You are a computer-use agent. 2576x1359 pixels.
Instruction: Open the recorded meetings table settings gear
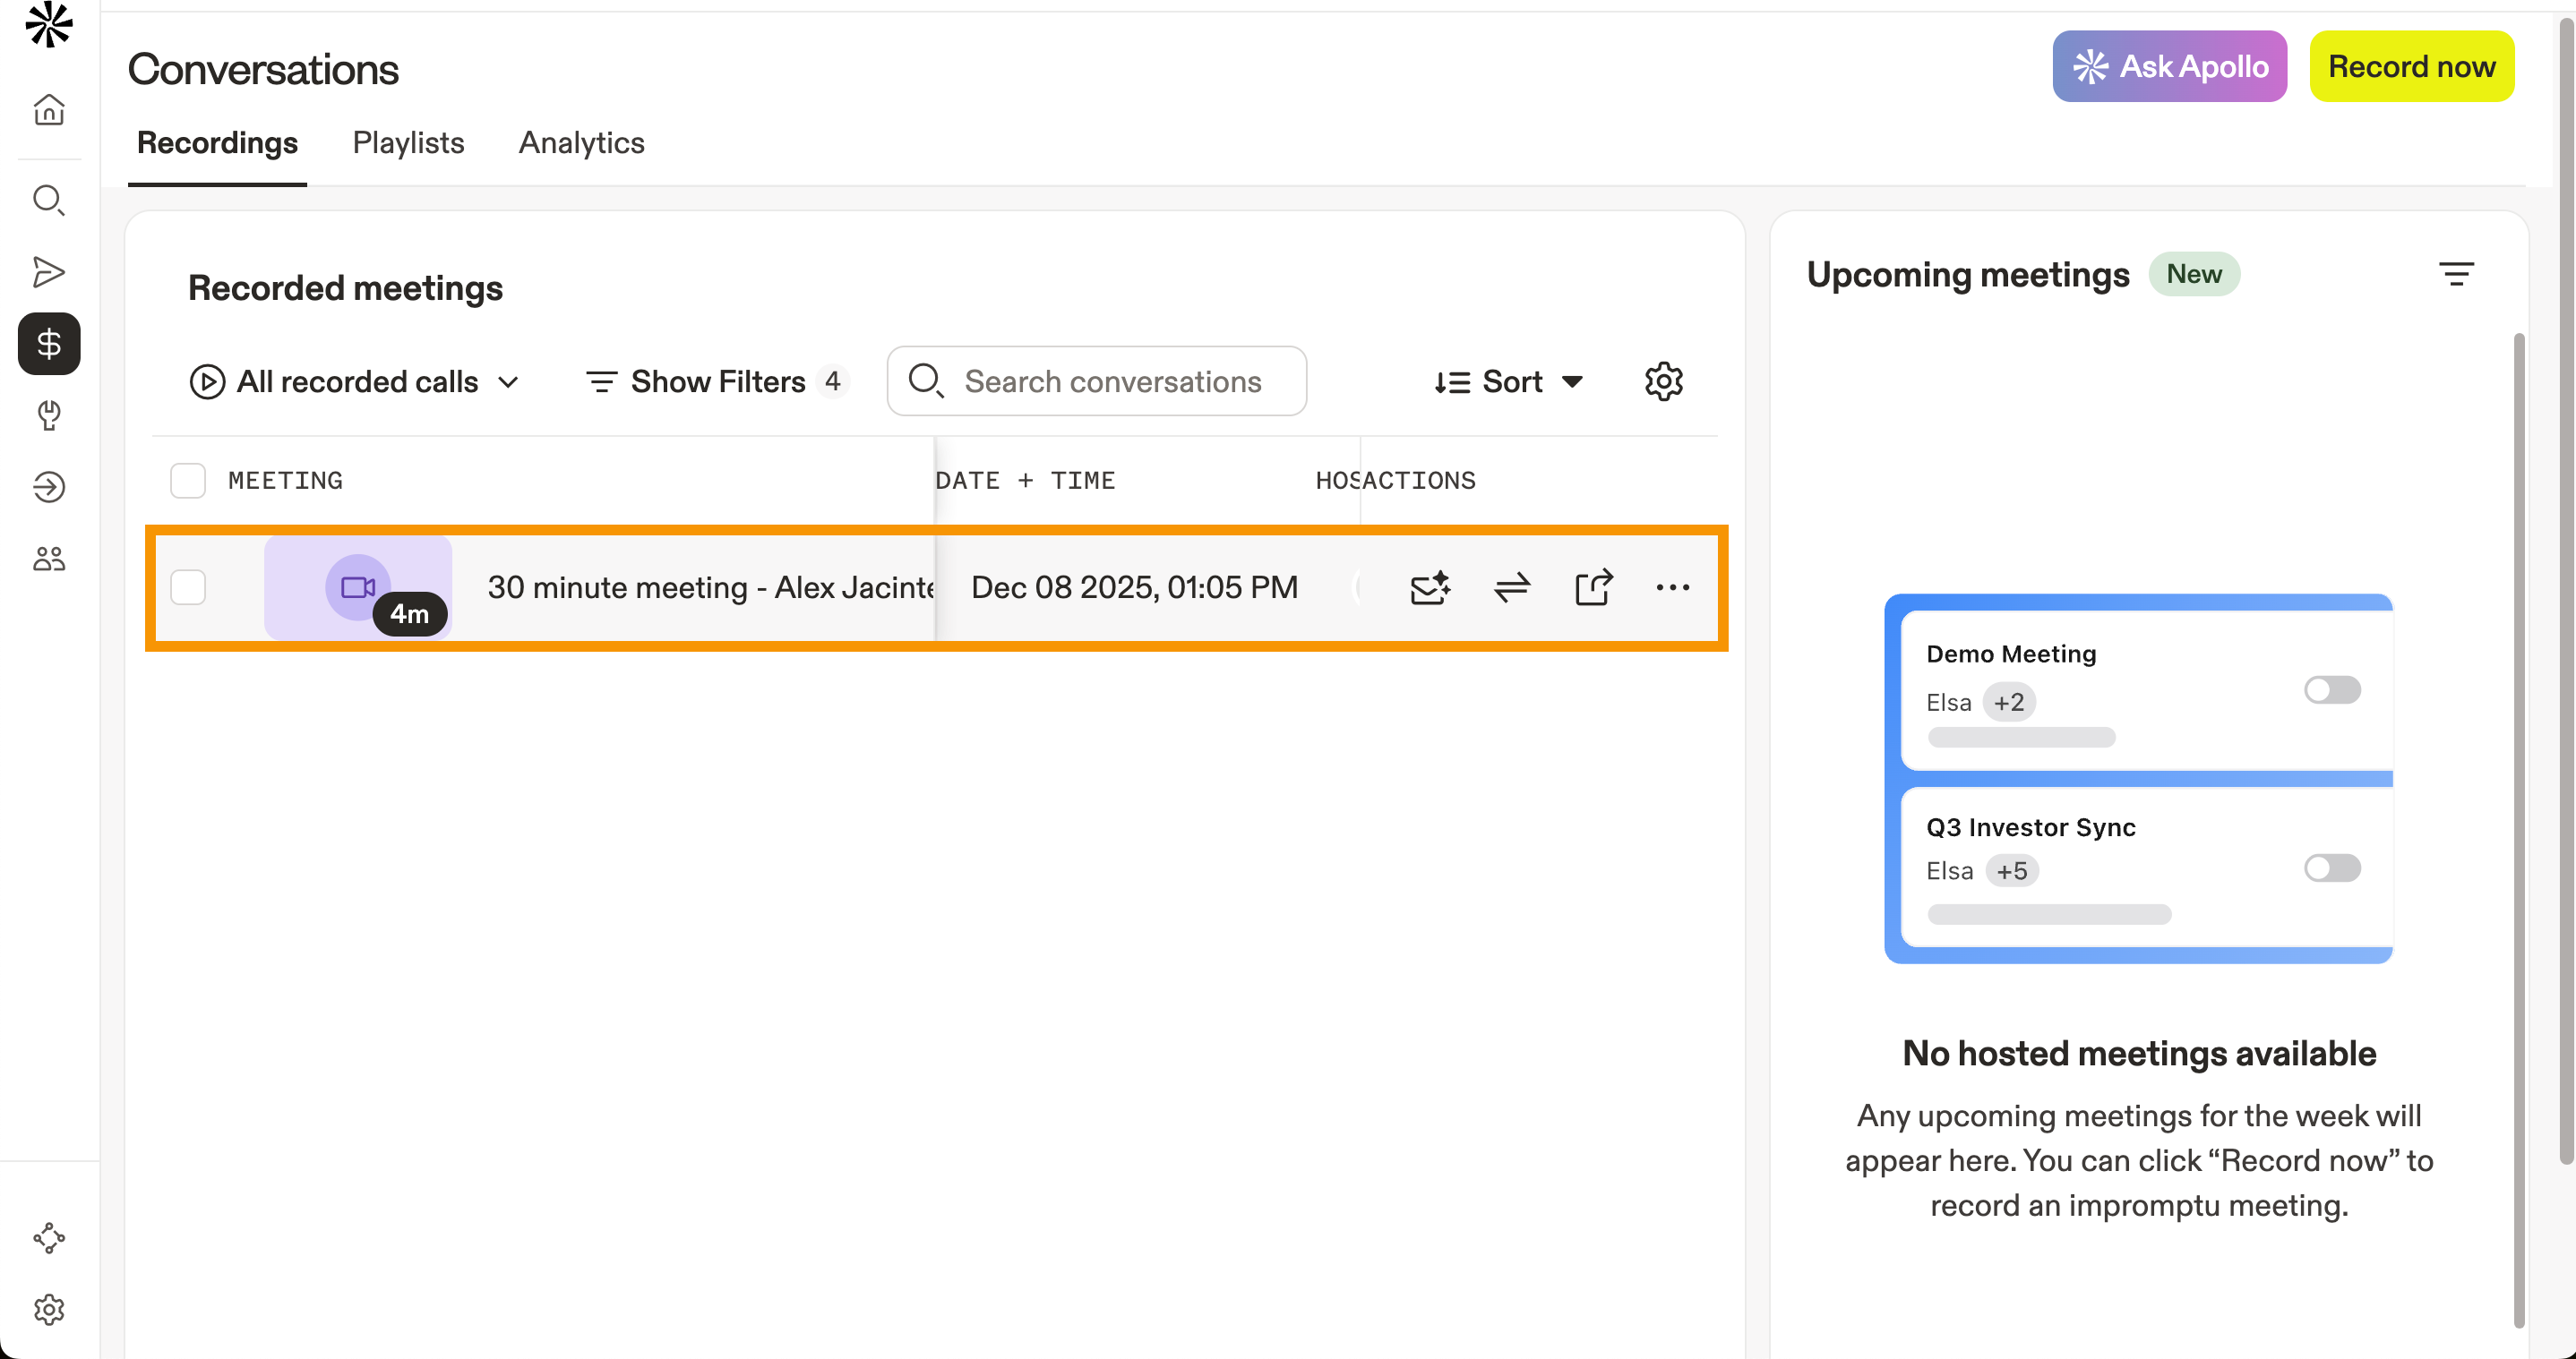[1663, 380]
